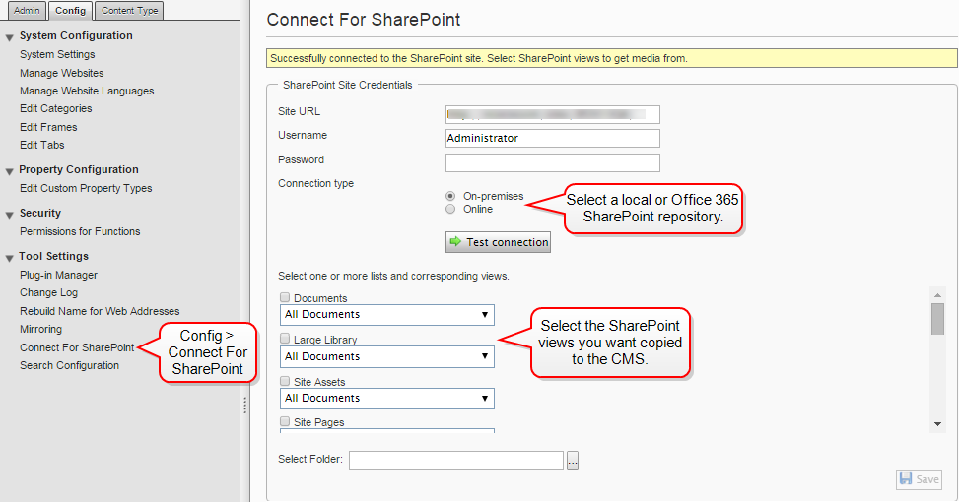Select the On-premises connection type
Screen dimensions: 959x502
point(450,196)
